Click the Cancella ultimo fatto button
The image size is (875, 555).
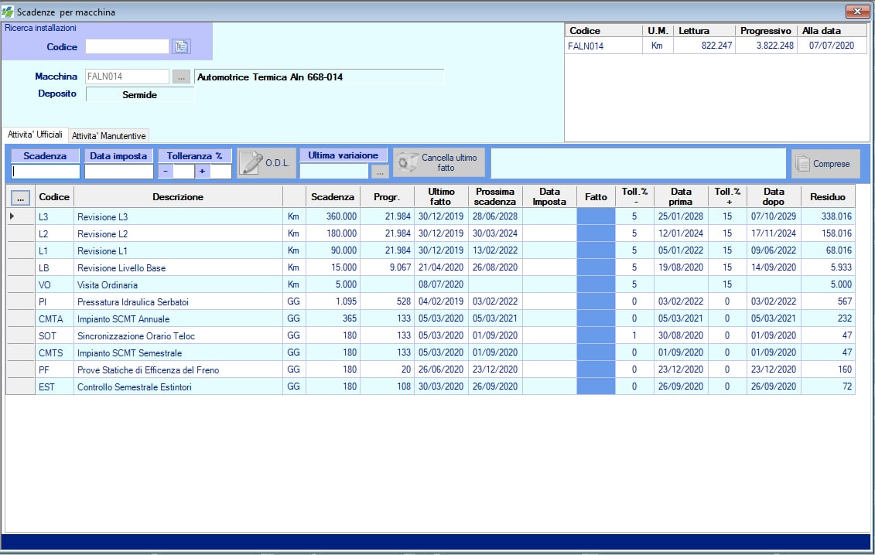point(439,162)
